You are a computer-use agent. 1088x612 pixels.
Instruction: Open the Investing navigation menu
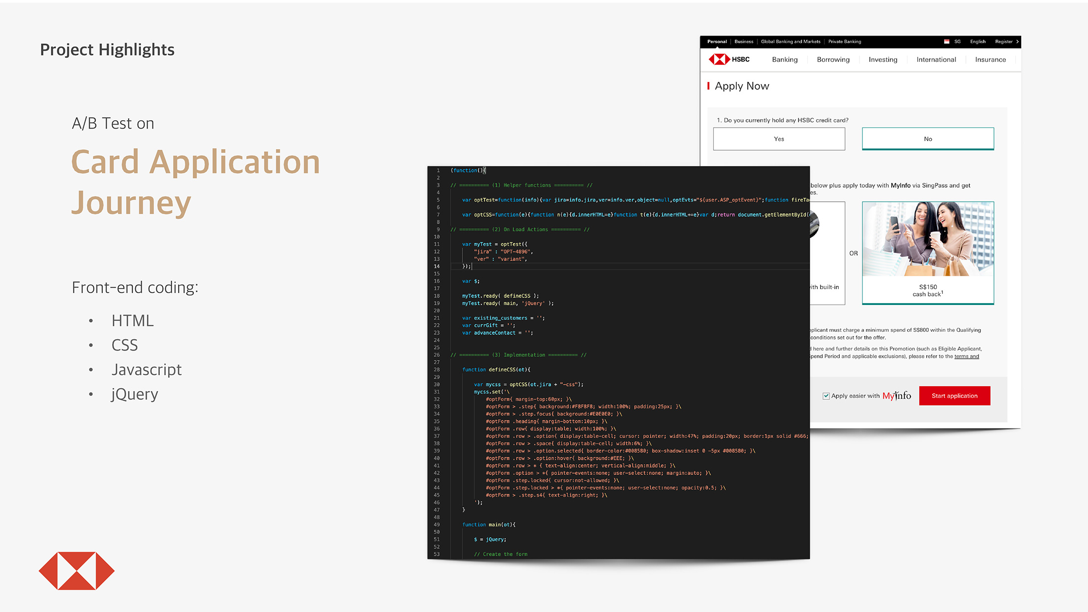(883, 59)
